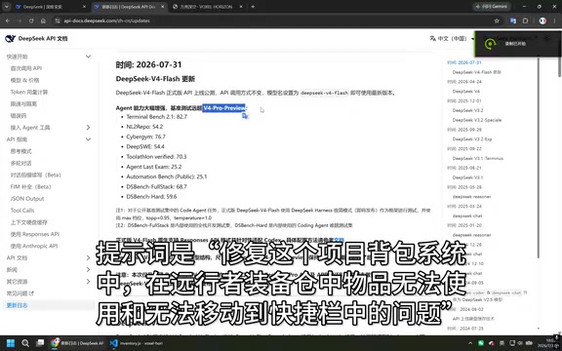The image size is (562, 351).
Task: Click the browser back arrow
Action: pyautogui.click(x=8, y=20)
